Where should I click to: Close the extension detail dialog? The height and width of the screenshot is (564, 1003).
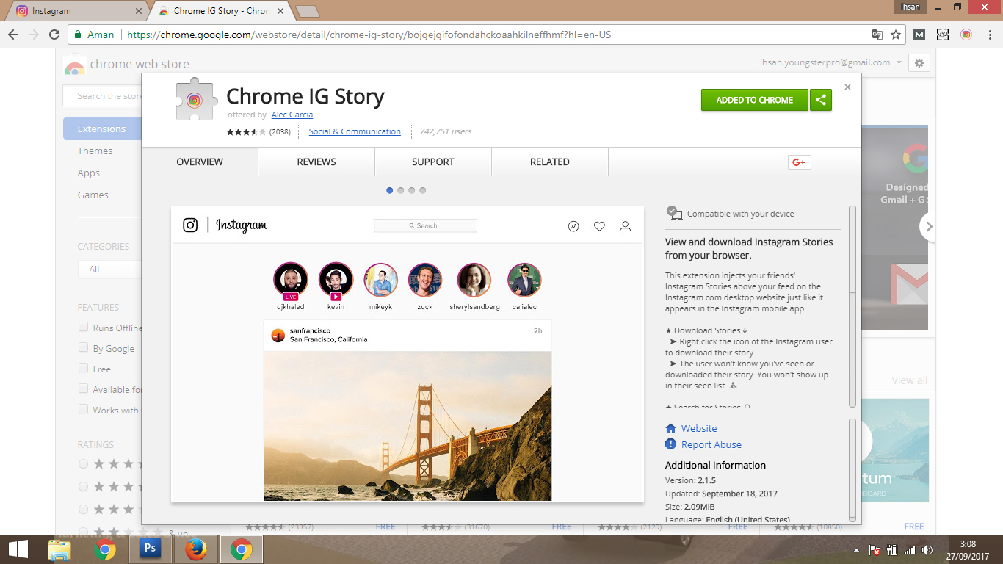pos(847,87)
